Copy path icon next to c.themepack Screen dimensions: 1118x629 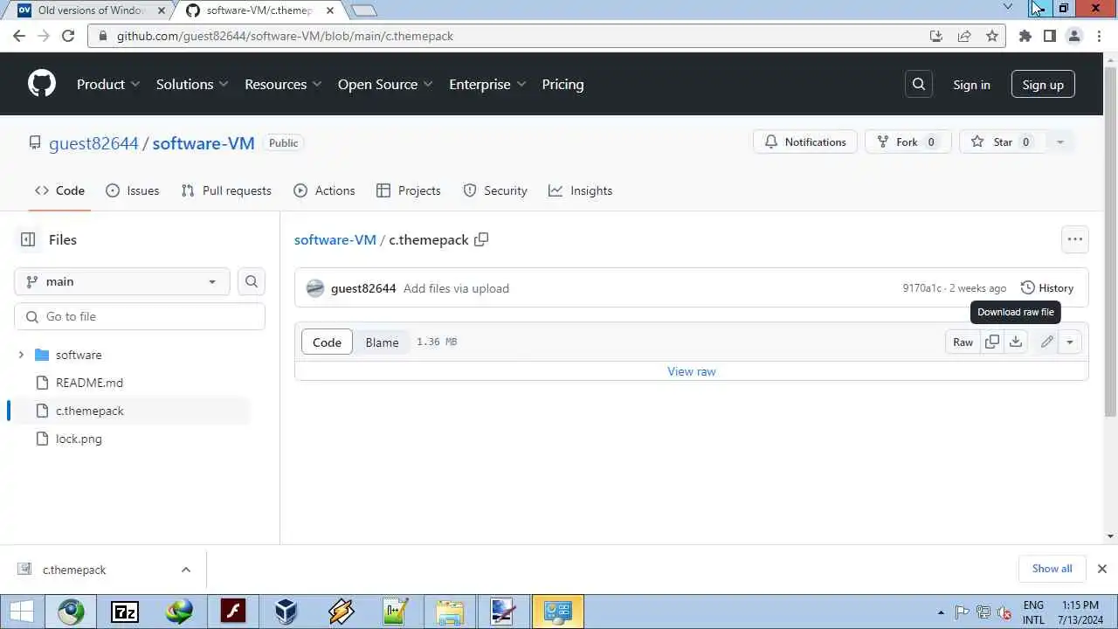coord(481,239)
